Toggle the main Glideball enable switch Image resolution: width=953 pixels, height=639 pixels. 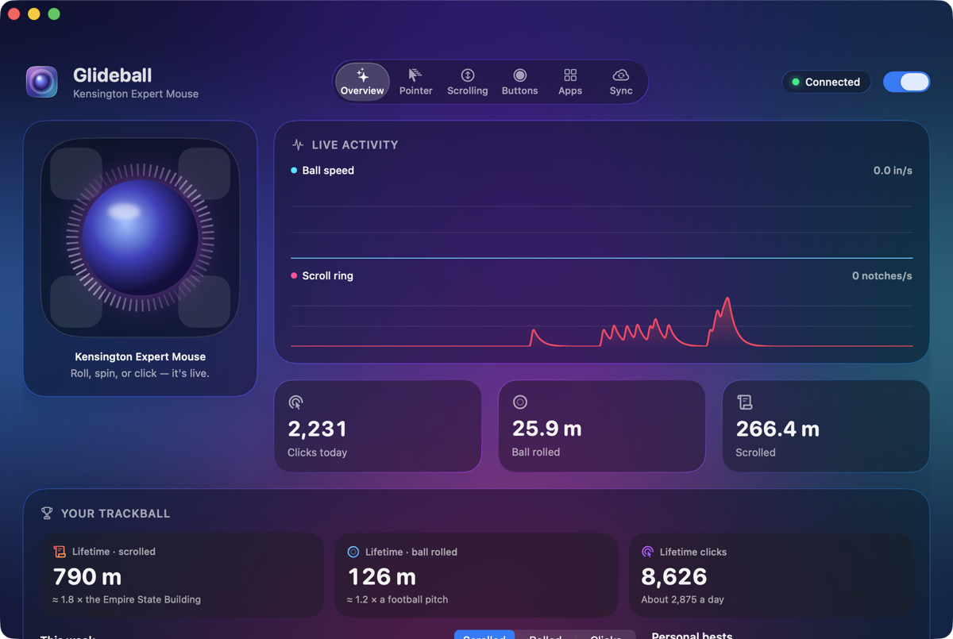[x=906, y=82]
